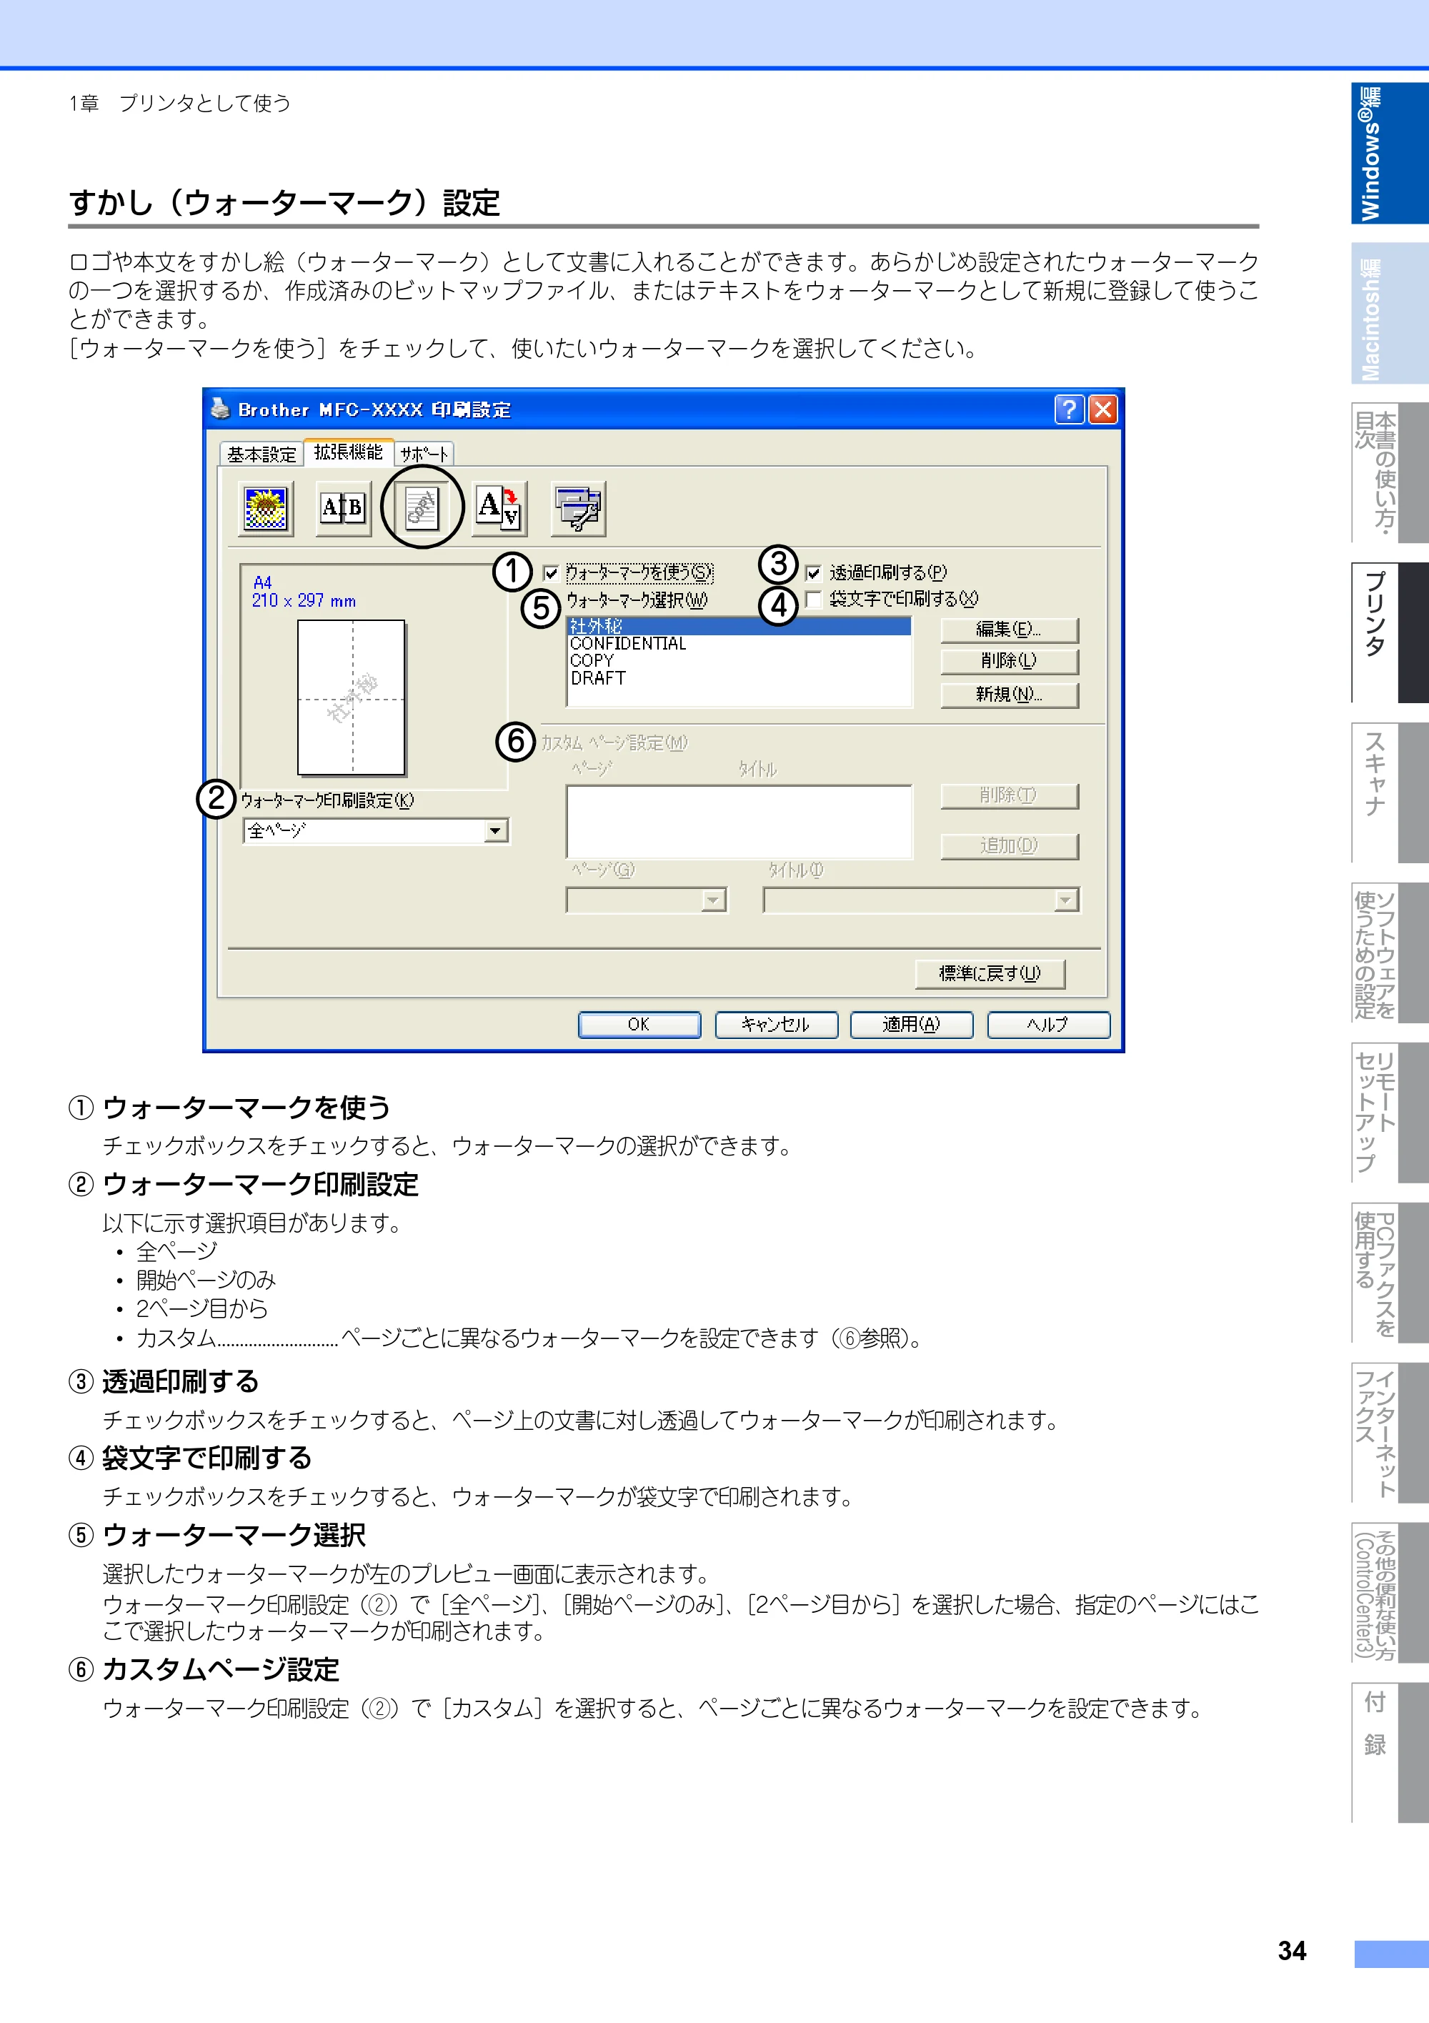Click the ヘルプ button

pos(1048,1025)
